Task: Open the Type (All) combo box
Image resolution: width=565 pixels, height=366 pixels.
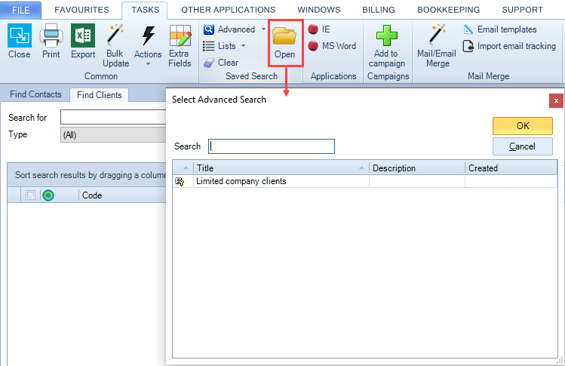Action: [113, 135]
